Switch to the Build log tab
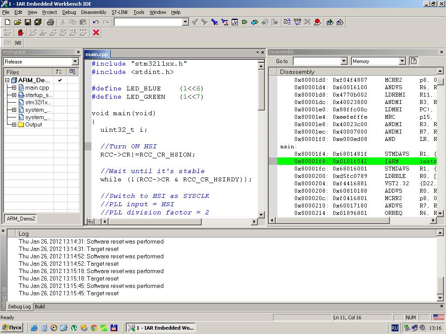The height and width of the screenshot is (334, 446). [x=40, y=307]
